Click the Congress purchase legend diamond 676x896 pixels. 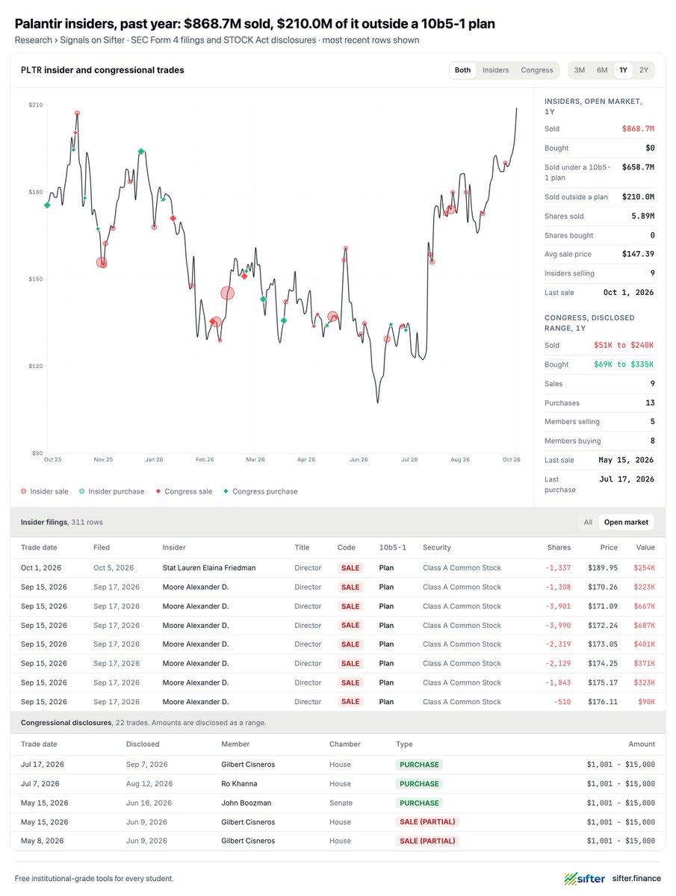pos(225,491)
